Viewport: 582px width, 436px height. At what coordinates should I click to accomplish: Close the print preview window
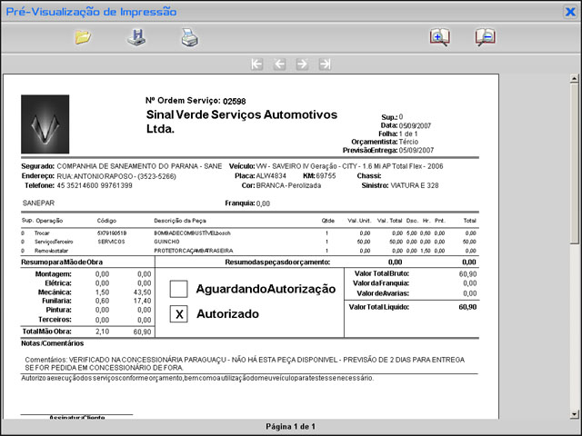570,12
